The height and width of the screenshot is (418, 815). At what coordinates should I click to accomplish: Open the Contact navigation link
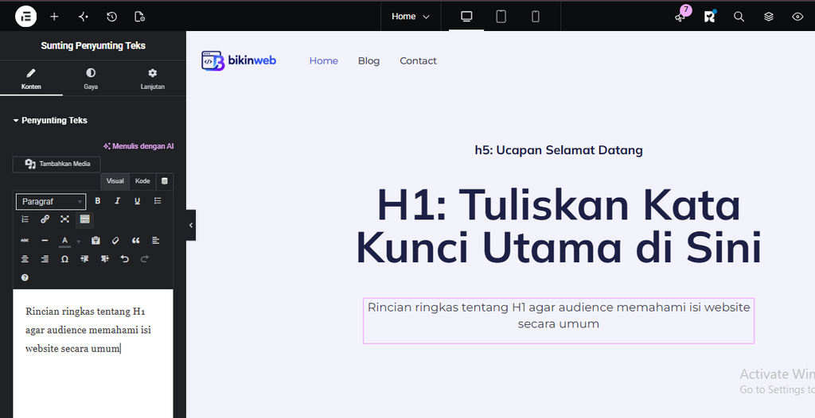tap(418, 60)
